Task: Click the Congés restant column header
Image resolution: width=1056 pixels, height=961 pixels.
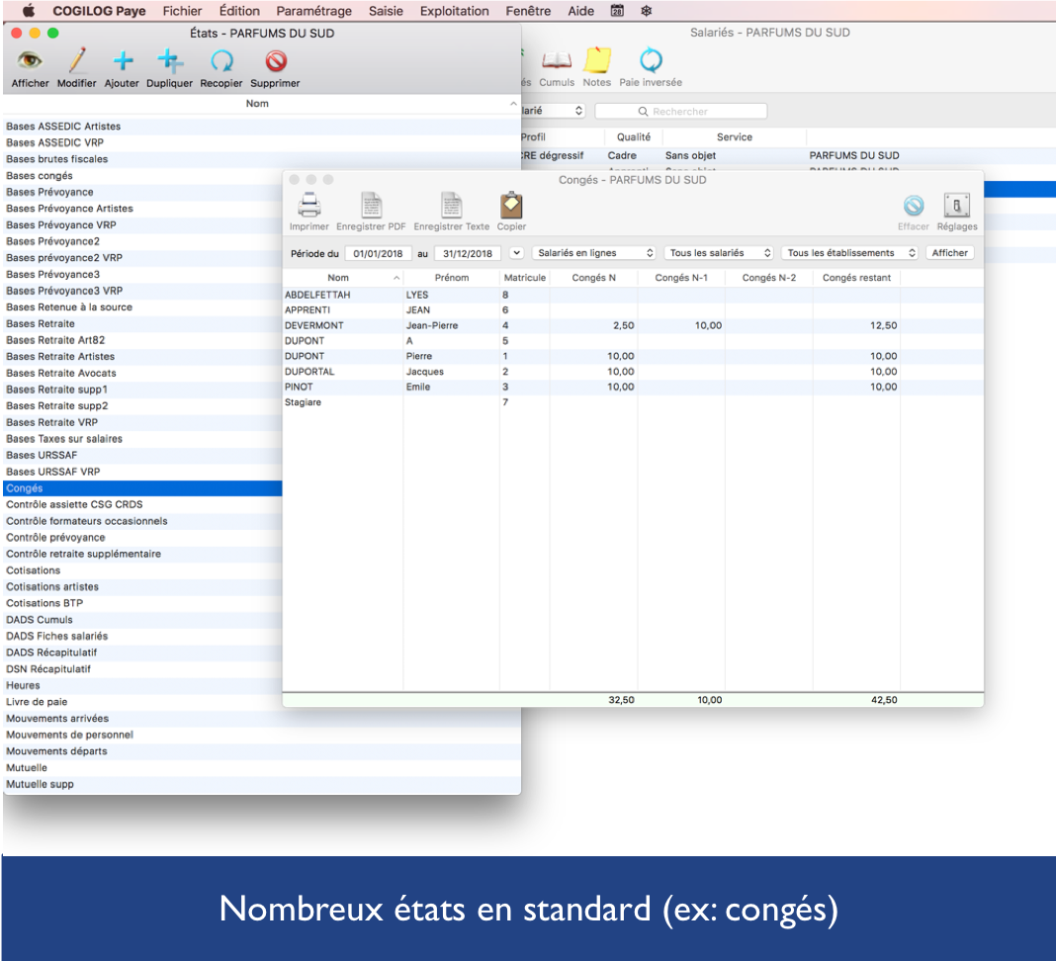Action: click(x=856, y=278)
